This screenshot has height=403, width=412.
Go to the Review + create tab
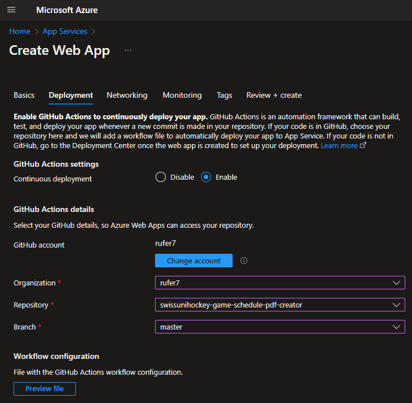(274, 95)
